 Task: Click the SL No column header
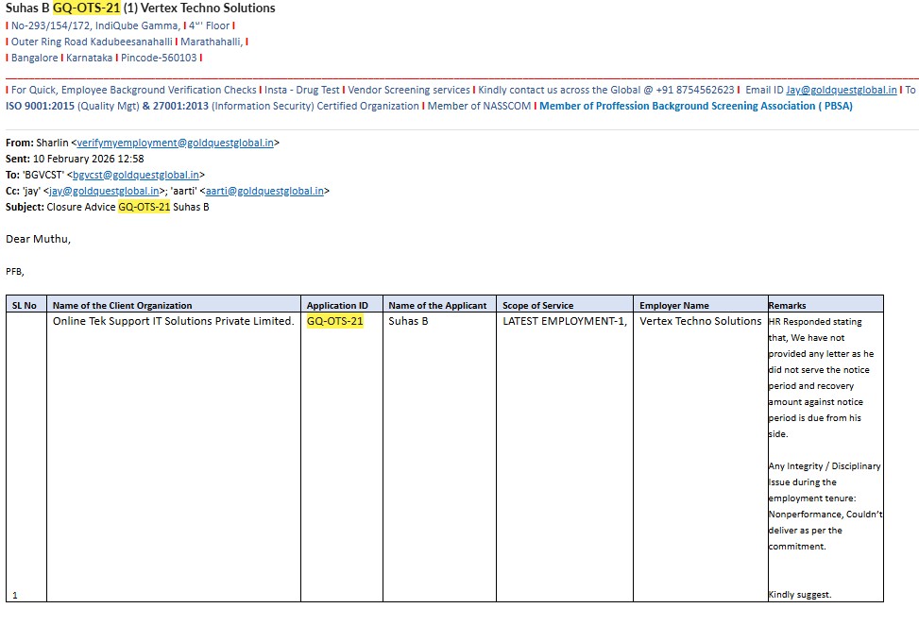click(26, 304)
